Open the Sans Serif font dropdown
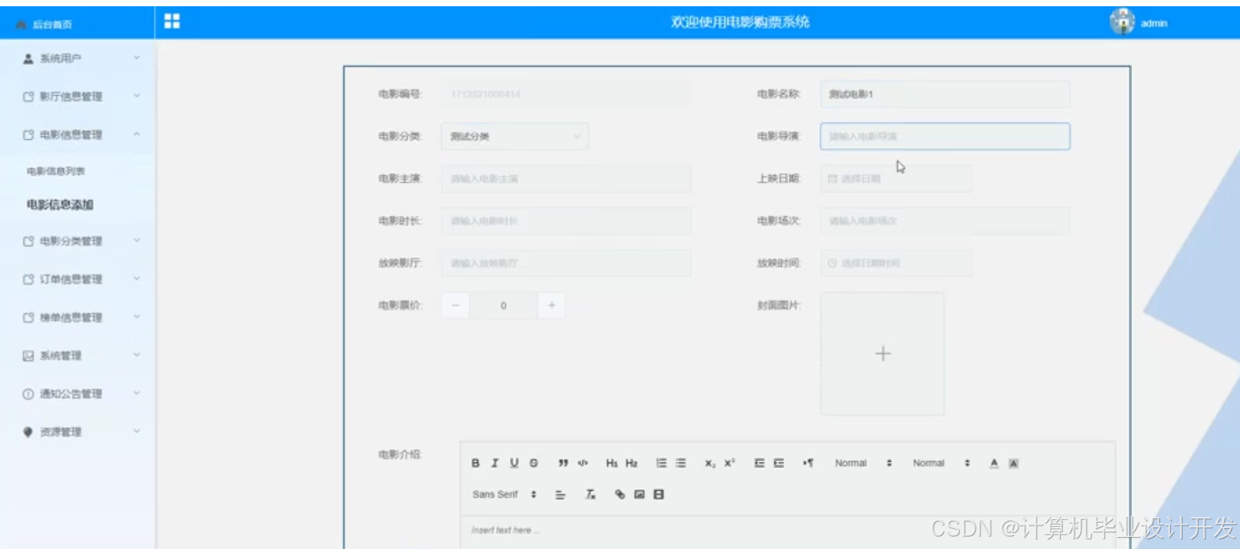The height and width of the screenshot is (549, 1240). pos(504,494)
